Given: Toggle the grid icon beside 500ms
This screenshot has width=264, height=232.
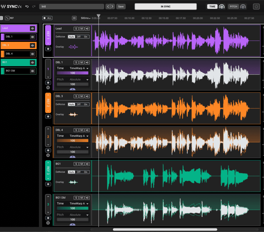Looking at the screenshot, I should click(x=74, y=18).
